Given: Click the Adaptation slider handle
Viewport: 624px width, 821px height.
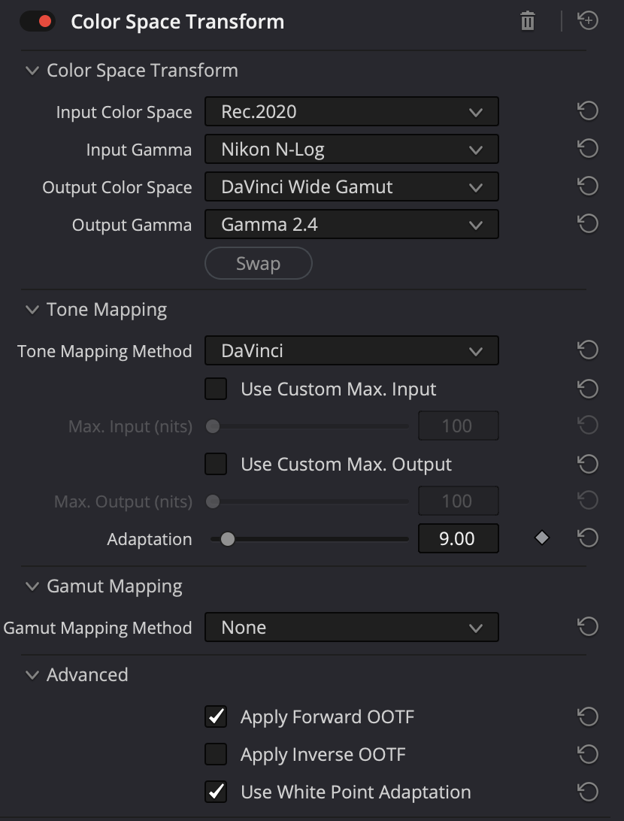Looking at the screenshot, I should point(228,539).
